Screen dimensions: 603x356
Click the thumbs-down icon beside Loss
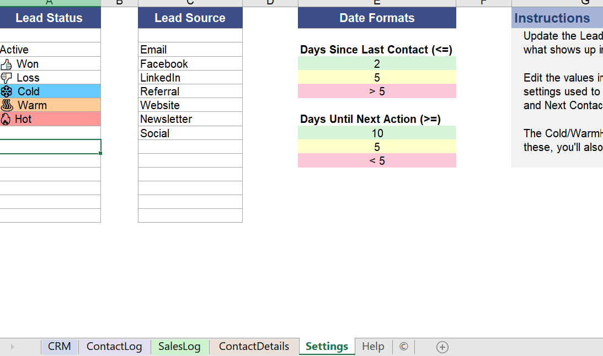[6, 78]
